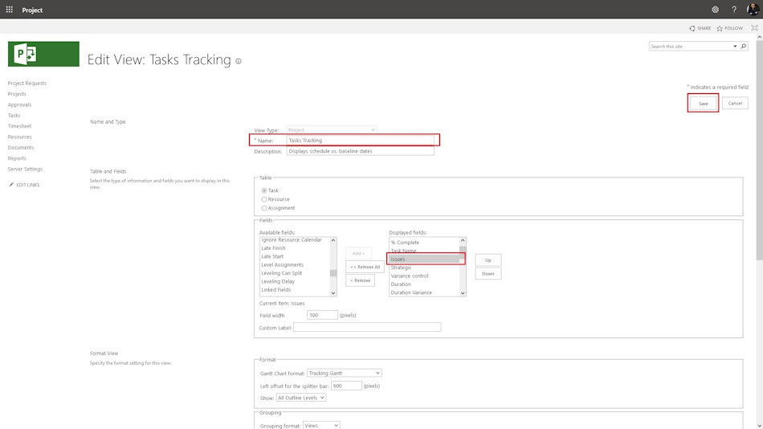The width and height of the screenshot is (763, 429).
Task: Select the Assignment table radio button
Action: (x=264, y=208)
